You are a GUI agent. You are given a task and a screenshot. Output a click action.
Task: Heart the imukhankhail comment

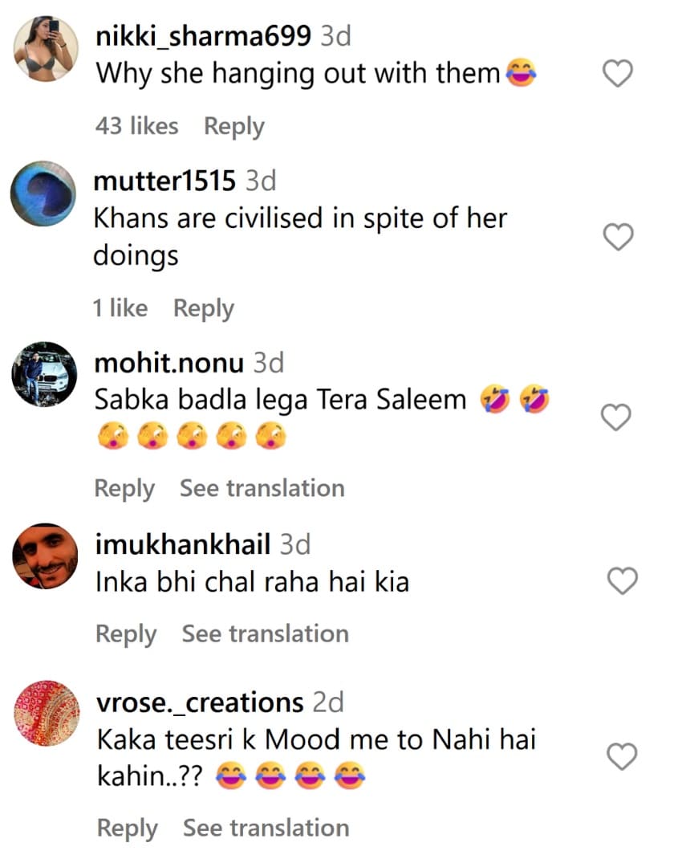coord(623,580)
